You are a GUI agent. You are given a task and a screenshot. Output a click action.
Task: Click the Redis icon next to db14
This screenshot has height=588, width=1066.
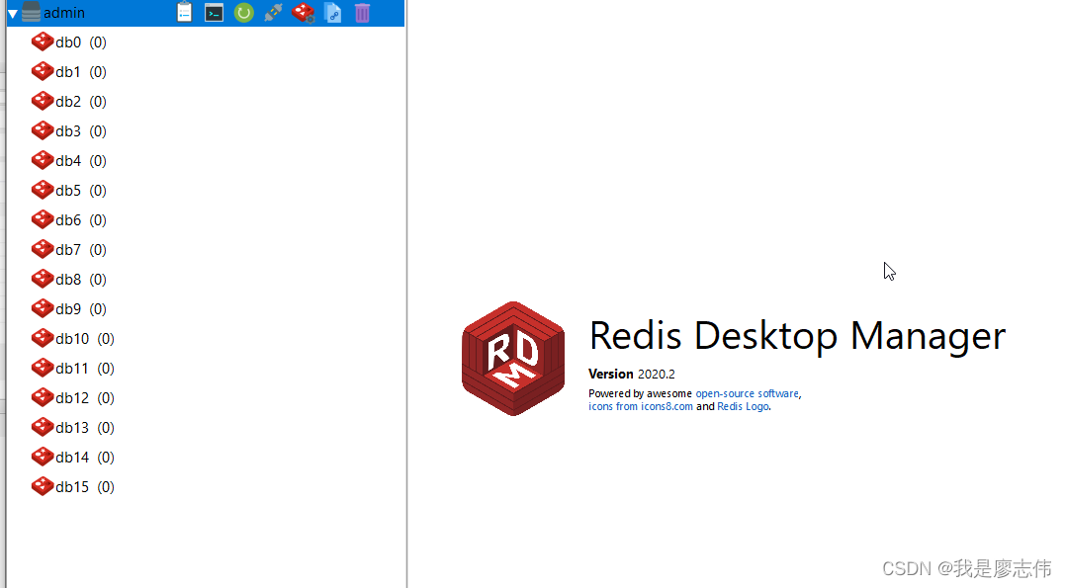(43, 457)
